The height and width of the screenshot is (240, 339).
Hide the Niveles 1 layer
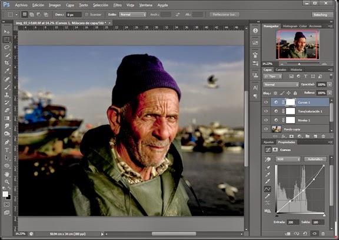[x=266, y=120]
